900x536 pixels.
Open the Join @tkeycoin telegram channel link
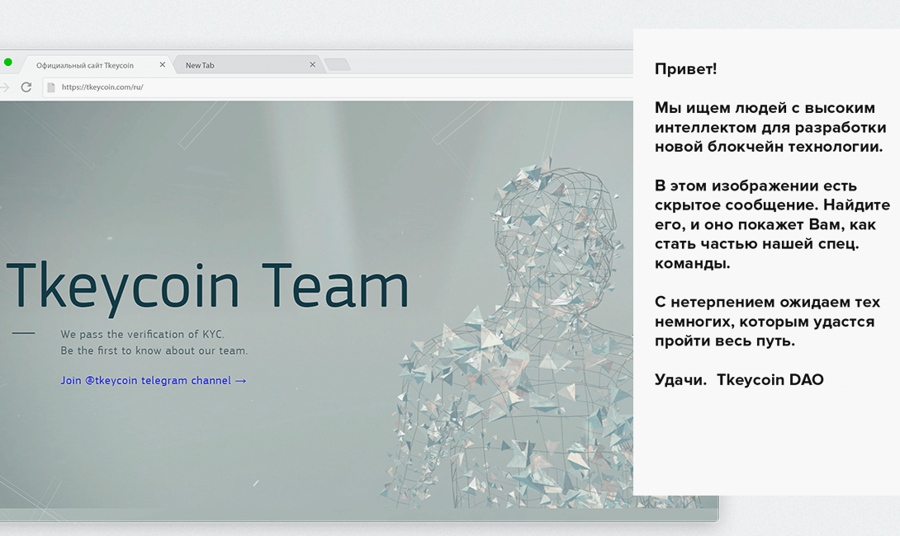pos(154,381)
